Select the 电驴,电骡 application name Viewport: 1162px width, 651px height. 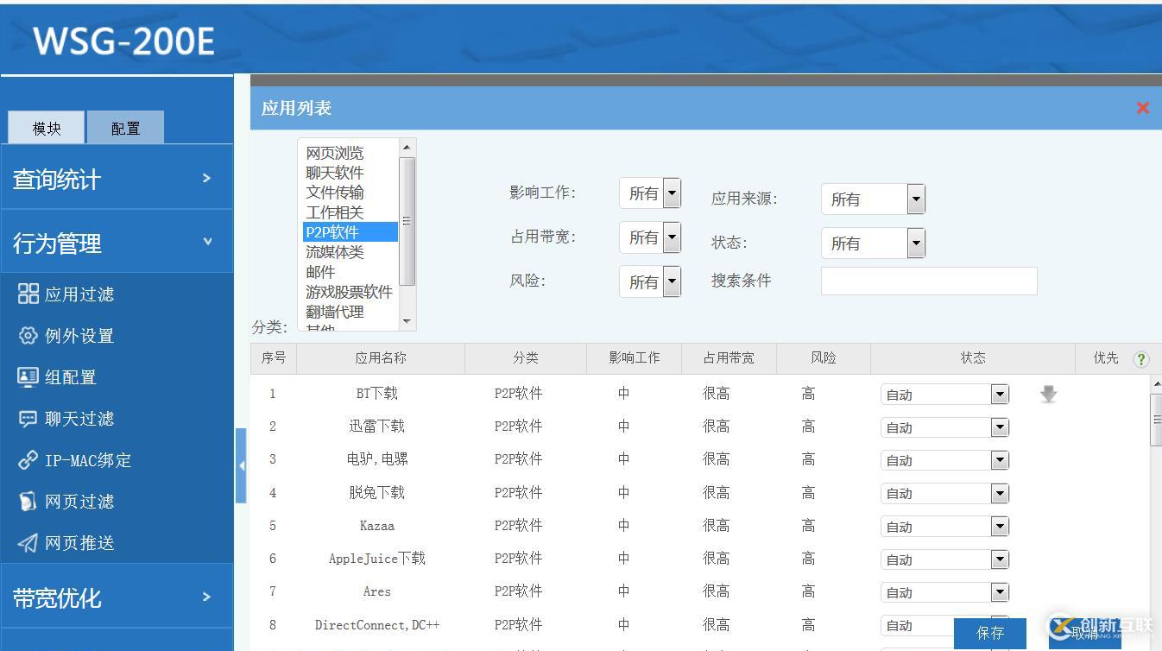point(377,459)
